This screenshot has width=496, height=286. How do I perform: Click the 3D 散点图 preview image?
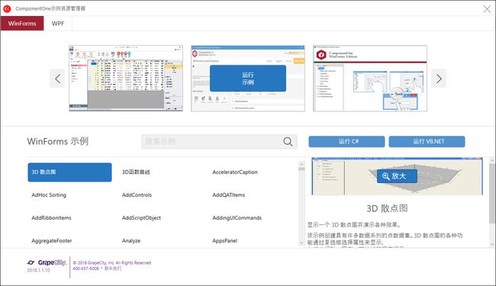397,176
